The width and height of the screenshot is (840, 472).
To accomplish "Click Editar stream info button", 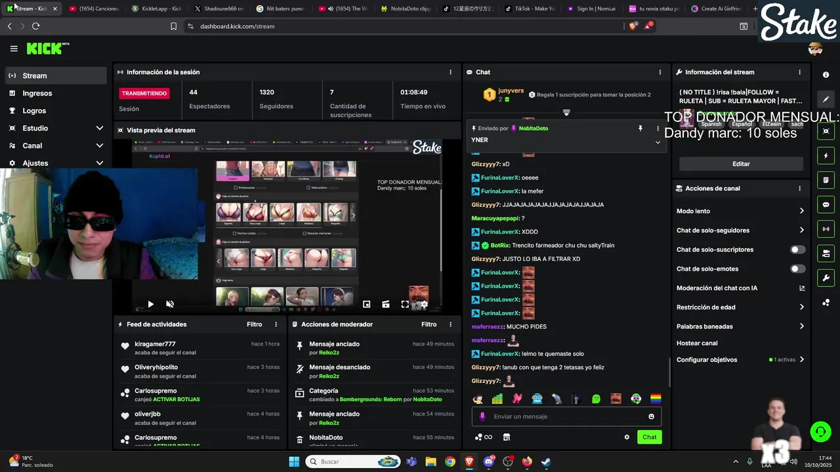I will coord(741,164).
